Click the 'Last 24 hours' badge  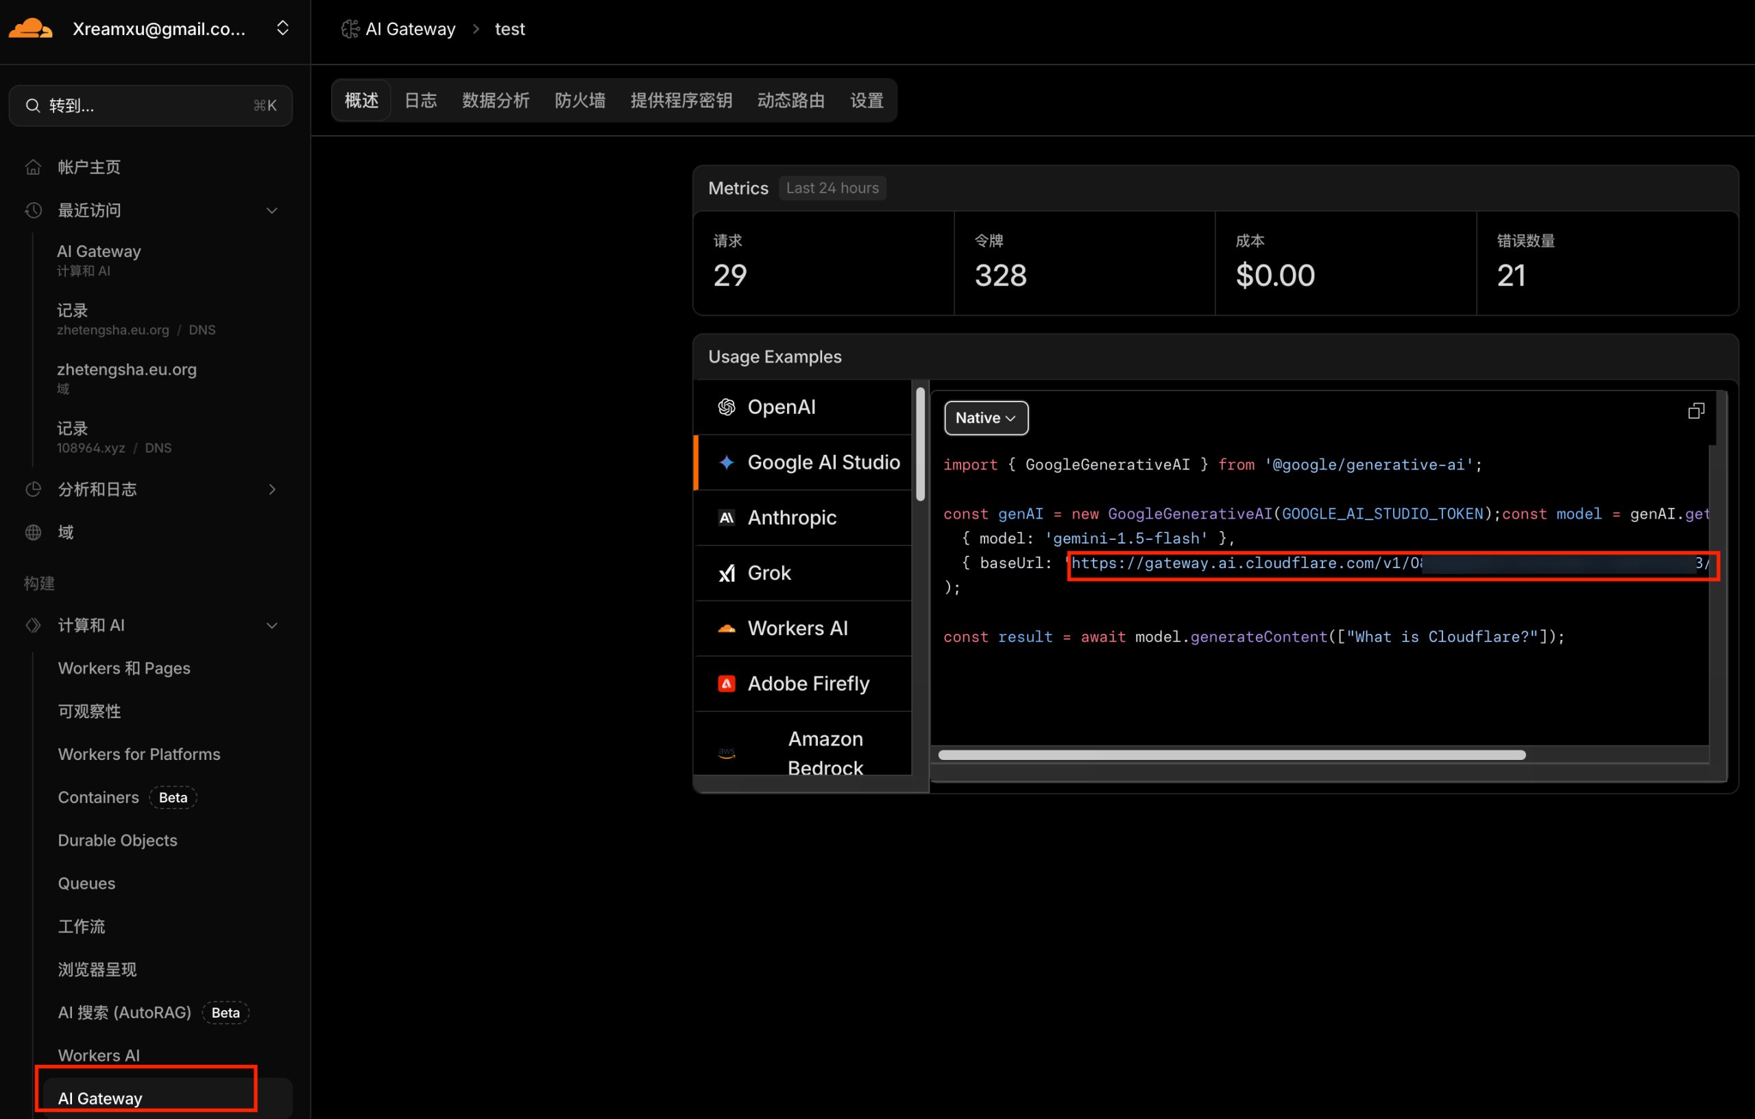click(x=832, y=188)
